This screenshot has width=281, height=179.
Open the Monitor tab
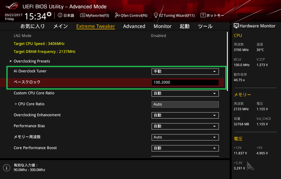[x=162, y=26]
